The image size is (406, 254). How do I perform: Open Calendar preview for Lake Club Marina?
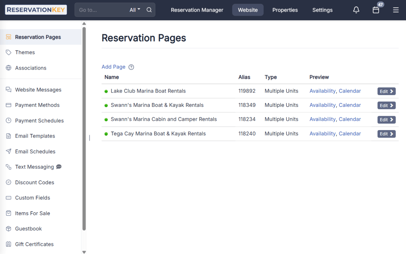click(x=350, y=91)
